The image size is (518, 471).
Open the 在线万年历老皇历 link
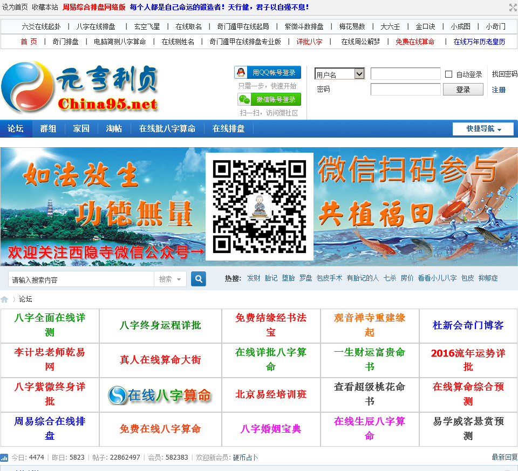coord(479,42)
